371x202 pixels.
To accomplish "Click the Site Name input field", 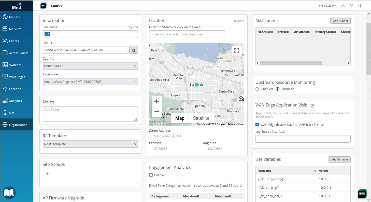I will [x=90, y=34].
